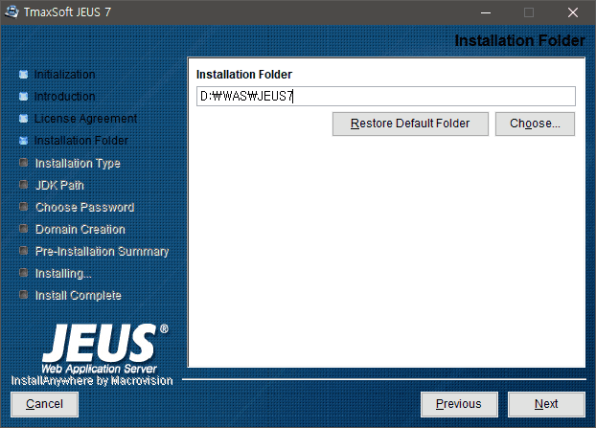Click the JEUS Web Application Server logo

click(x=104, y=349)
